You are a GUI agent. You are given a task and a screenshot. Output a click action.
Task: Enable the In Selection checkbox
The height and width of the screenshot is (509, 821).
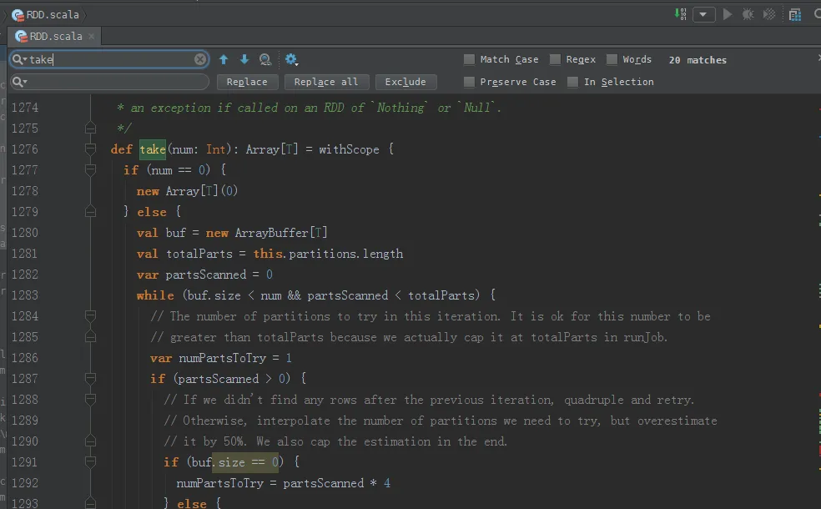point(573,82)
